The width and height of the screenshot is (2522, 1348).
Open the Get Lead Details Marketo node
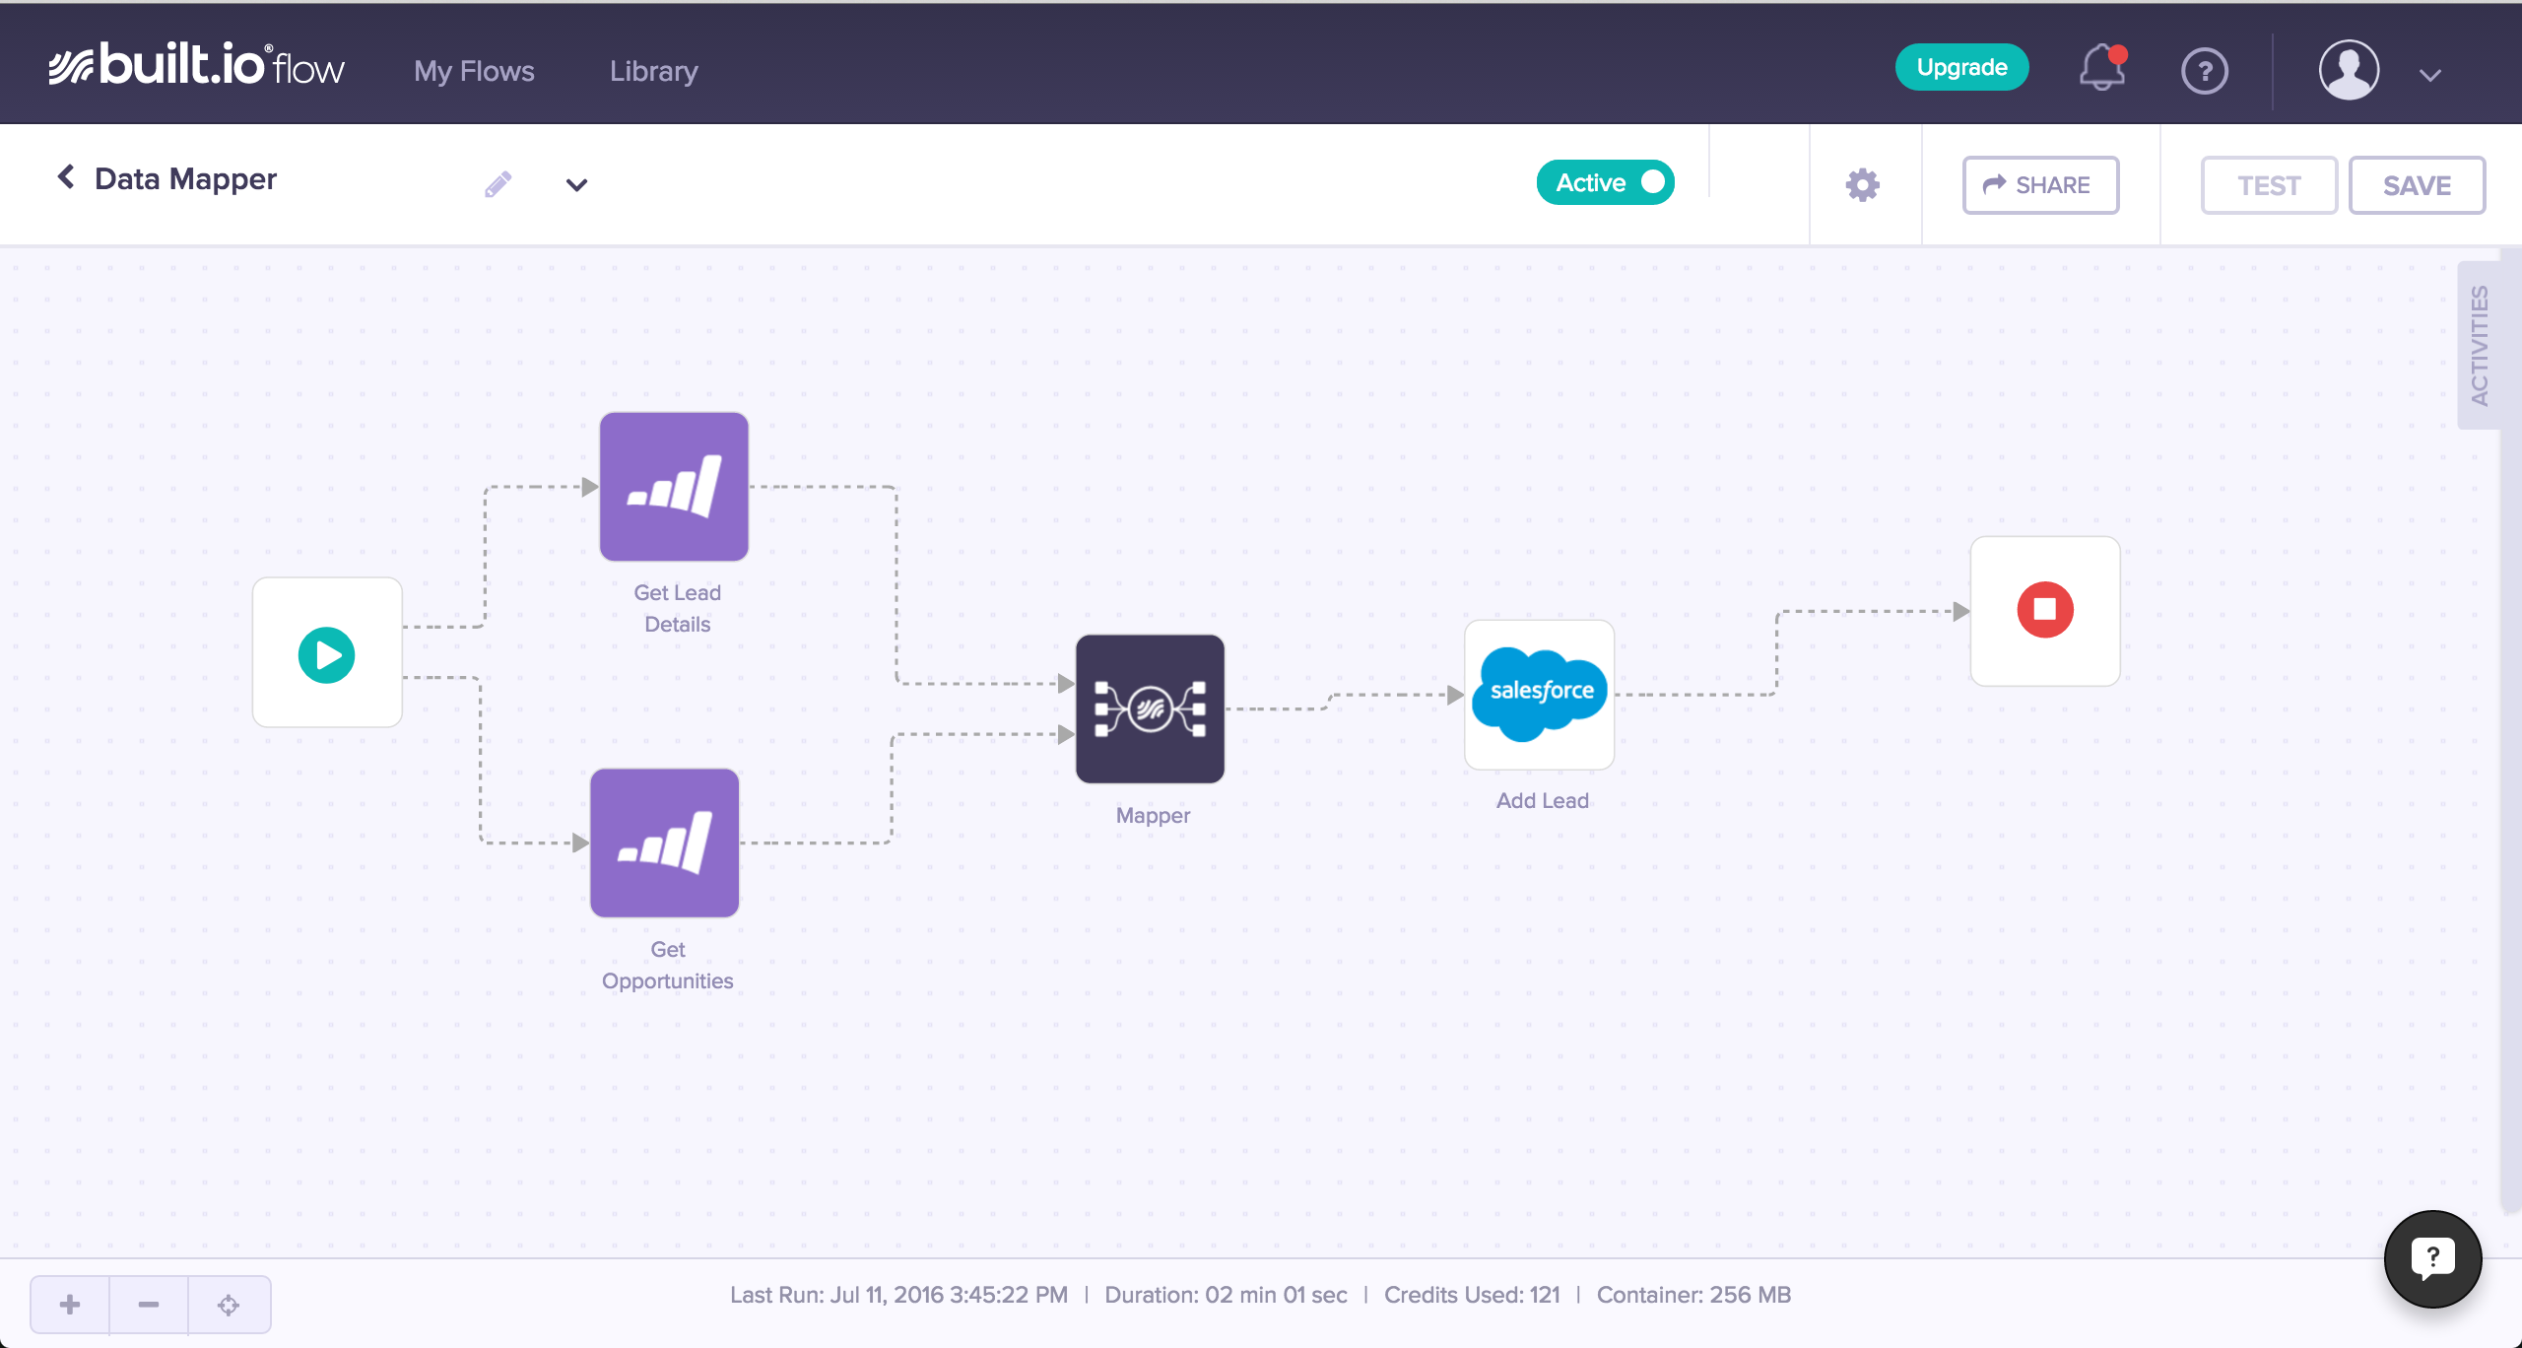(x=674, y=486)
